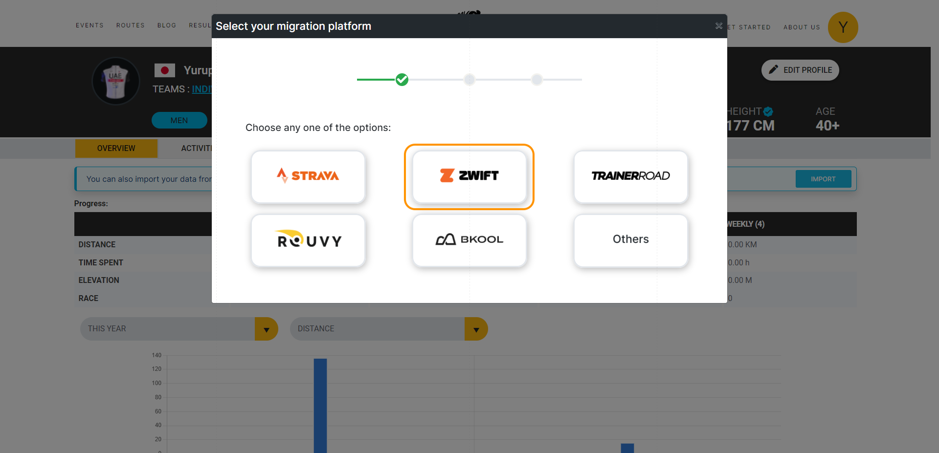The width and height of the screenshot is (939, 453).
Task: Click the Import button
Action: [x=823, y=179]
